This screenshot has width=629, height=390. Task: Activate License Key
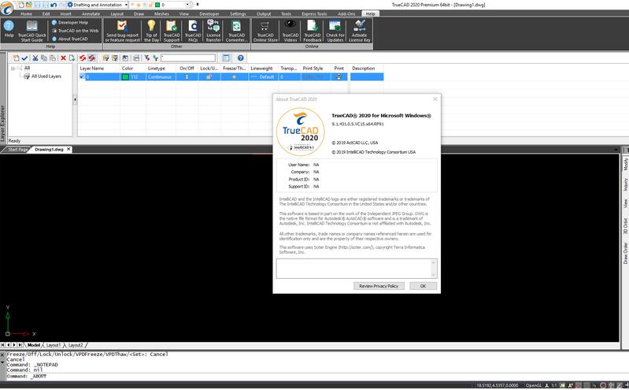click(360, 31)
